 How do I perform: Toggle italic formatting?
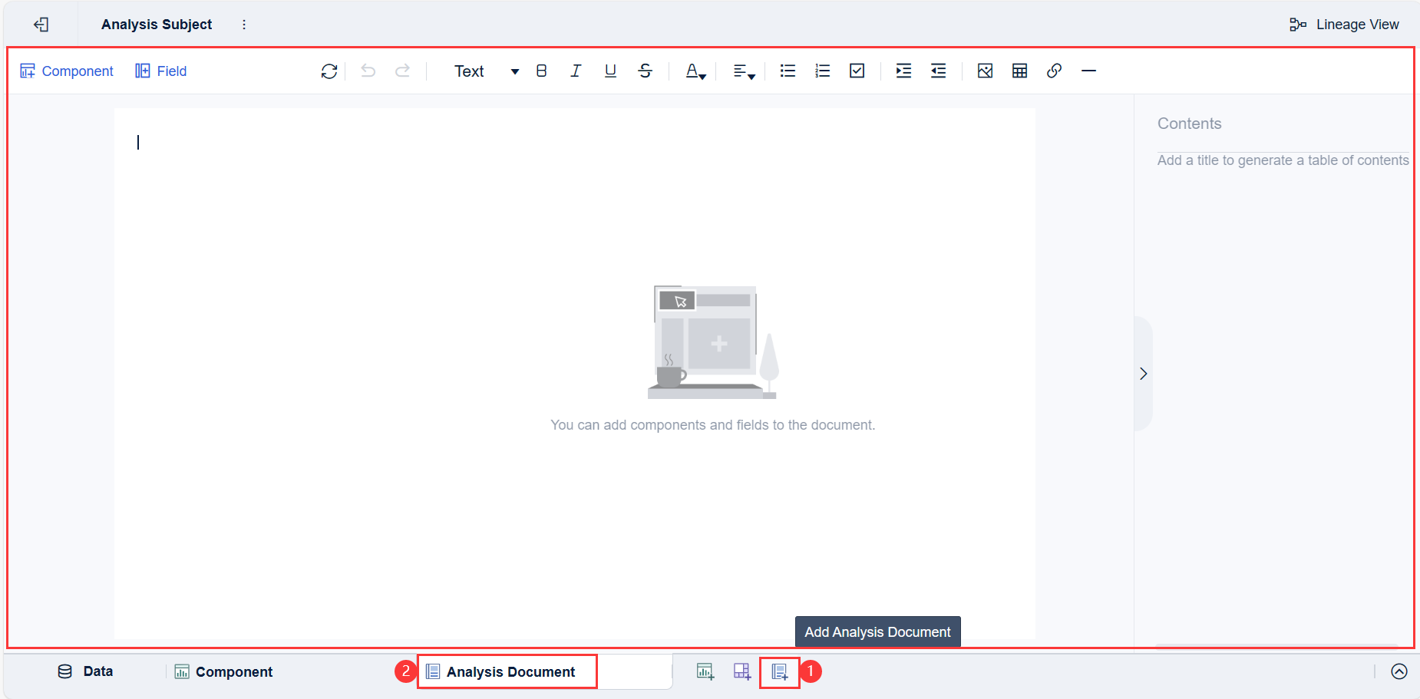576,71
